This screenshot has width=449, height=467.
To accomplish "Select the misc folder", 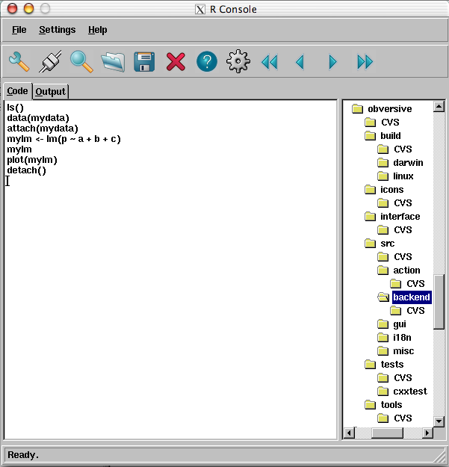I will 403,351.
